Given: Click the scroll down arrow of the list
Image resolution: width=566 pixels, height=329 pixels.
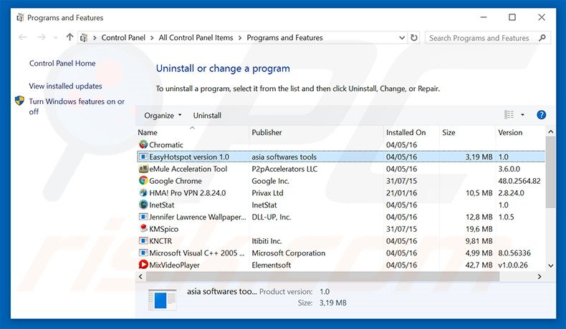Looking at the screenshot, I should 550,265.
